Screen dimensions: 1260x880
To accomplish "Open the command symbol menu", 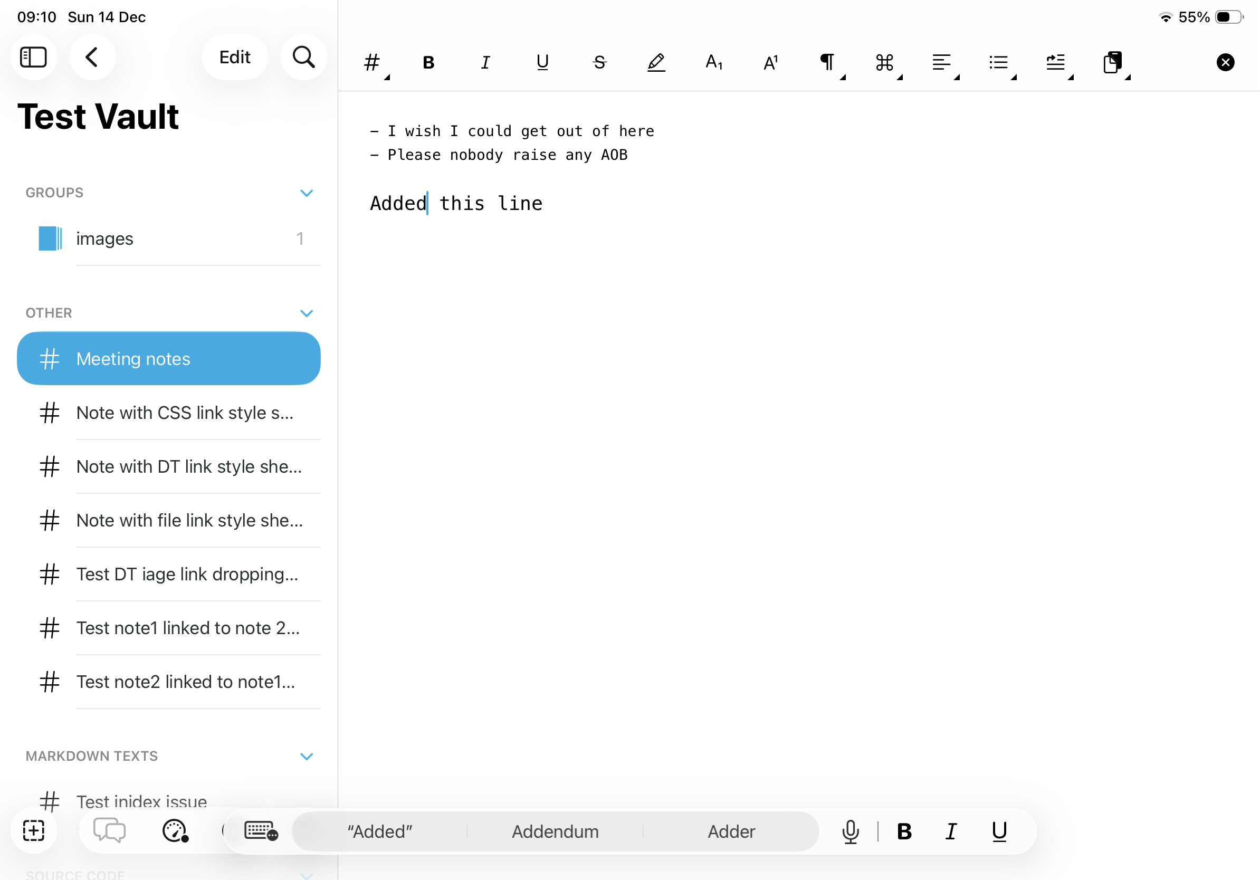I will point(885,62).
